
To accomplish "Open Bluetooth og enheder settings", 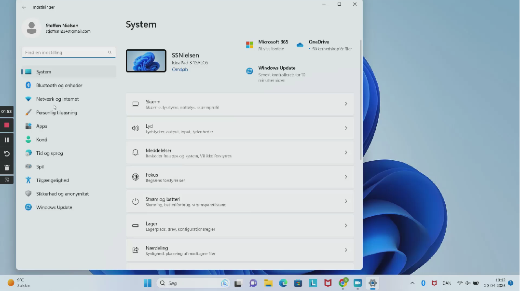I will pos(59,85).
